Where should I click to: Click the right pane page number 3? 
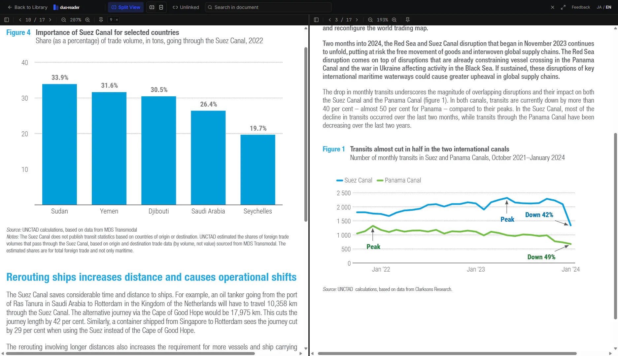pyautogui.click(x=336, y=20)
